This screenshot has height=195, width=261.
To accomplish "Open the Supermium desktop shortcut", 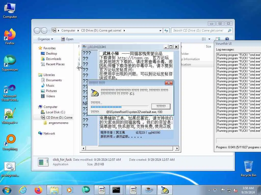I will tap(10, 63).
